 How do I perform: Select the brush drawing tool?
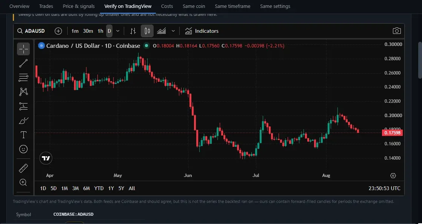pyautogui.click(x=23, y=120)
